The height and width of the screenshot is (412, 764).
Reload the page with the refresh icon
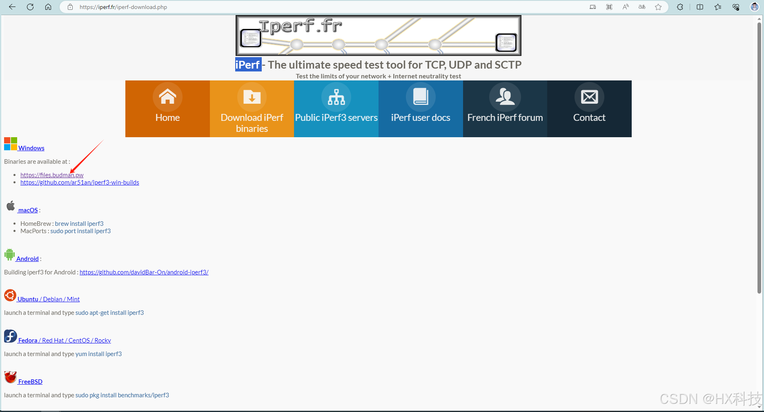click(x=30, y=7)
